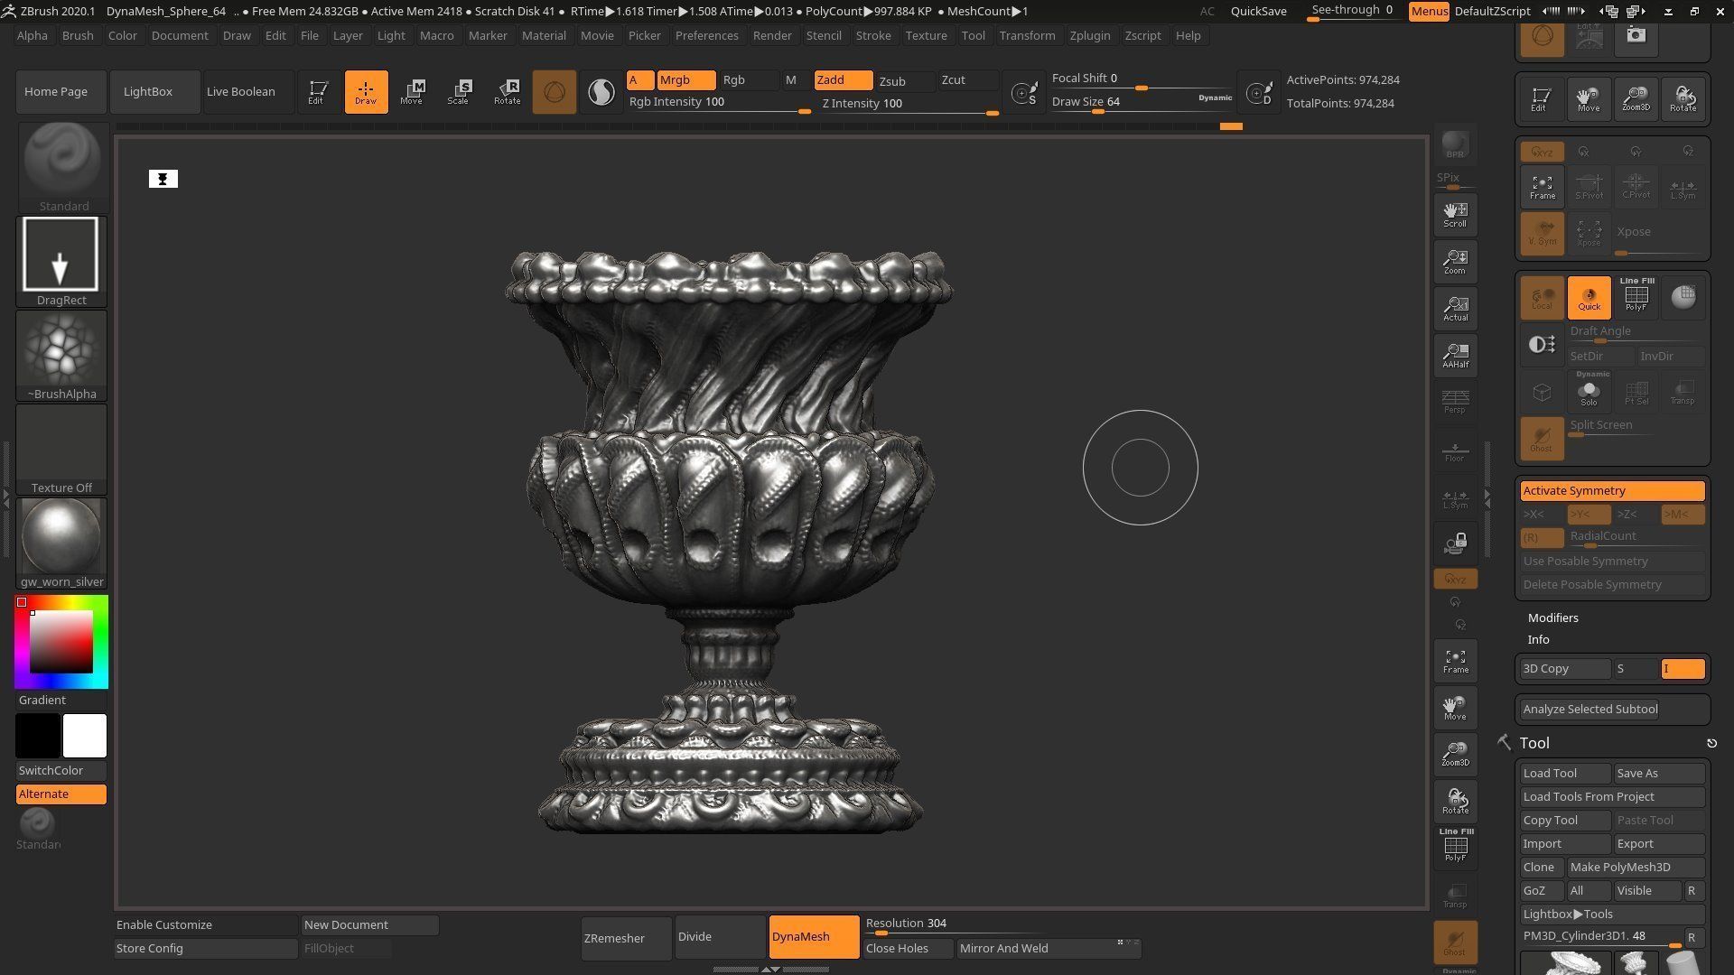Toggle the Zadd button
The image size is (1734, 975).
click(x=844, y=80)
